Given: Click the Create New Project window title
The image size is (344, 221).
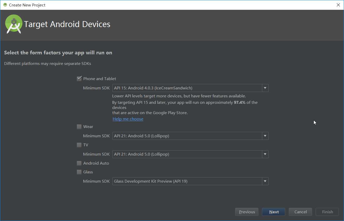Looking at the screenshot, I should tap(27, 5).
